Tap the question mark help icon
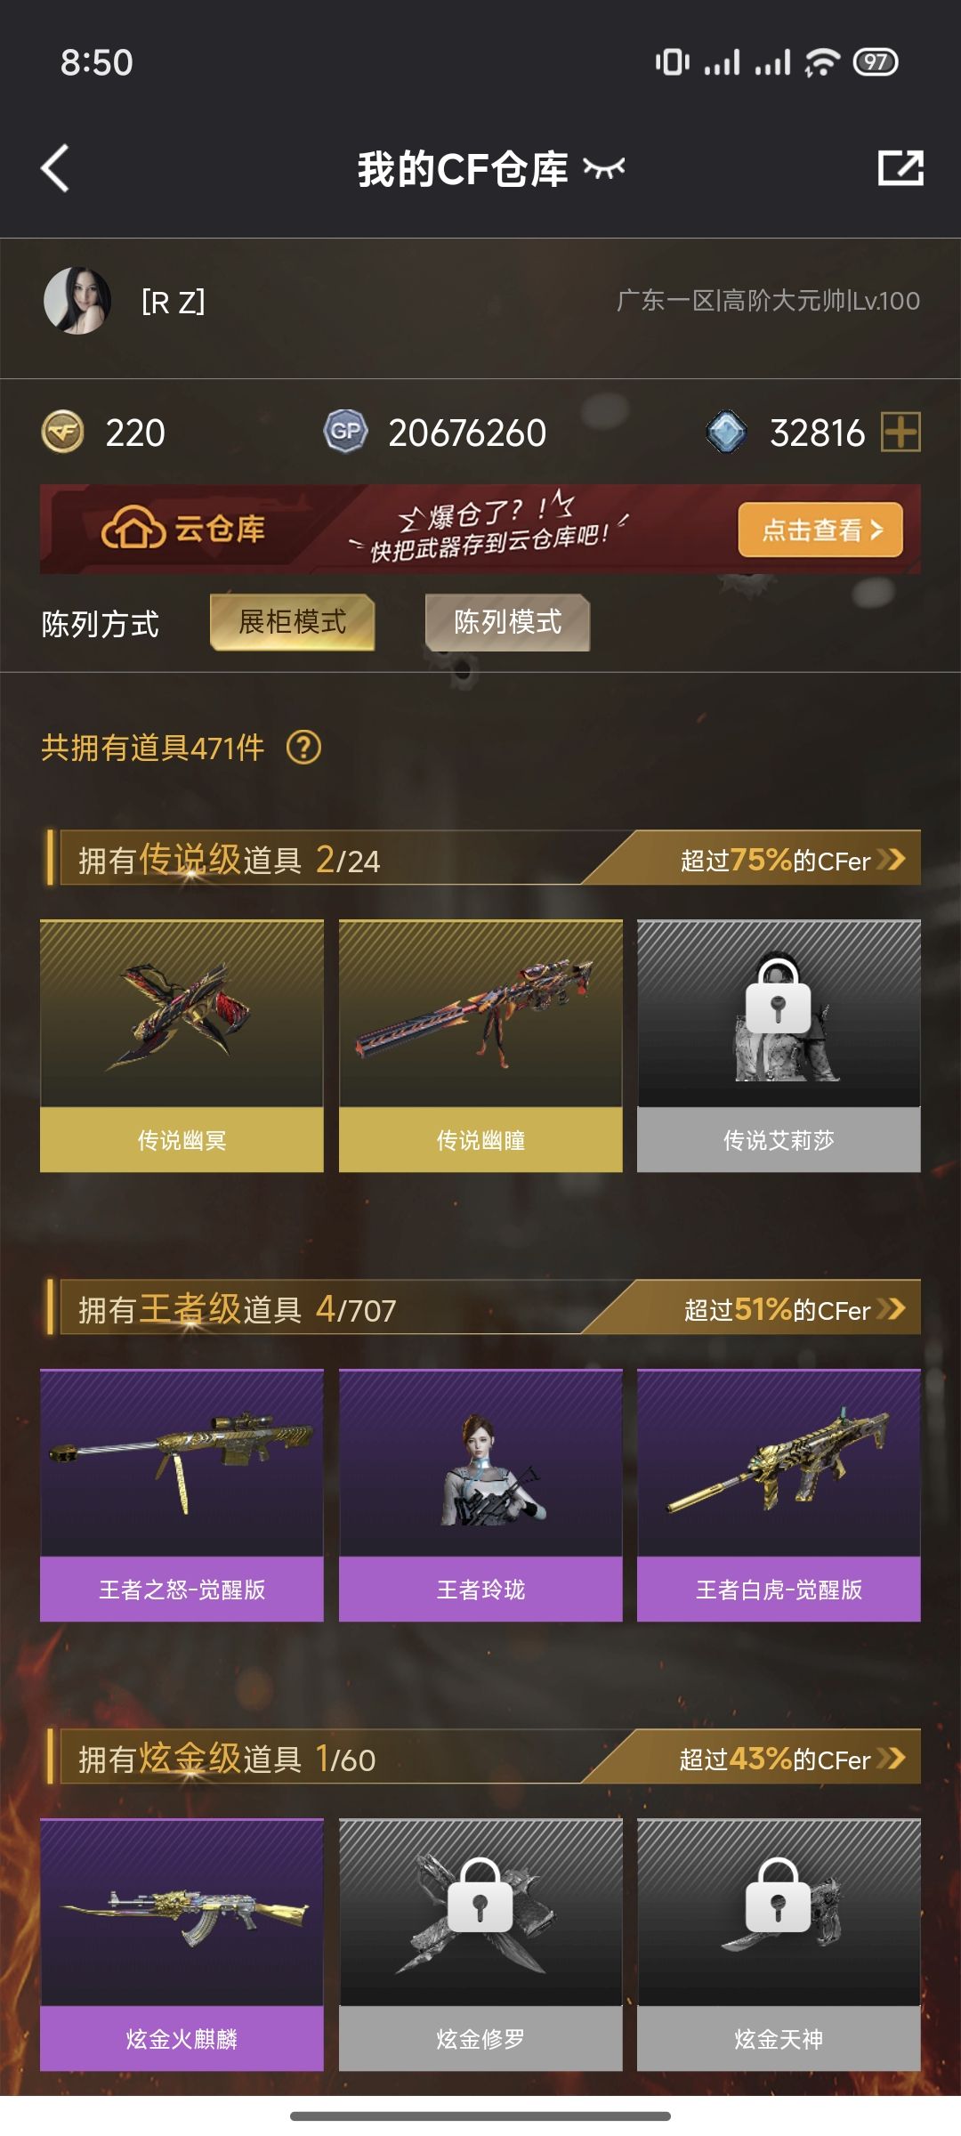The height and width of the screenshot is (2136, 961). [x=303, y=748]
